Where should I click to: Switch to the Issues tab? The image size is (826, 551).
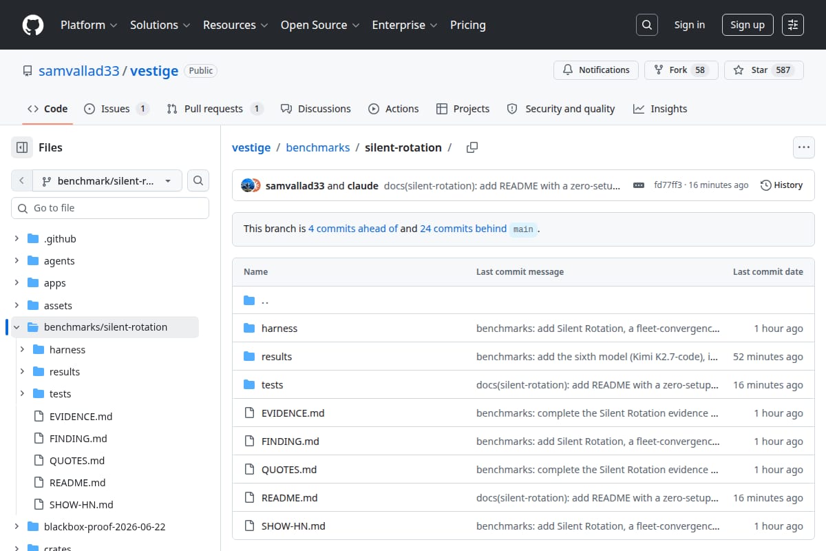[116, 109]
